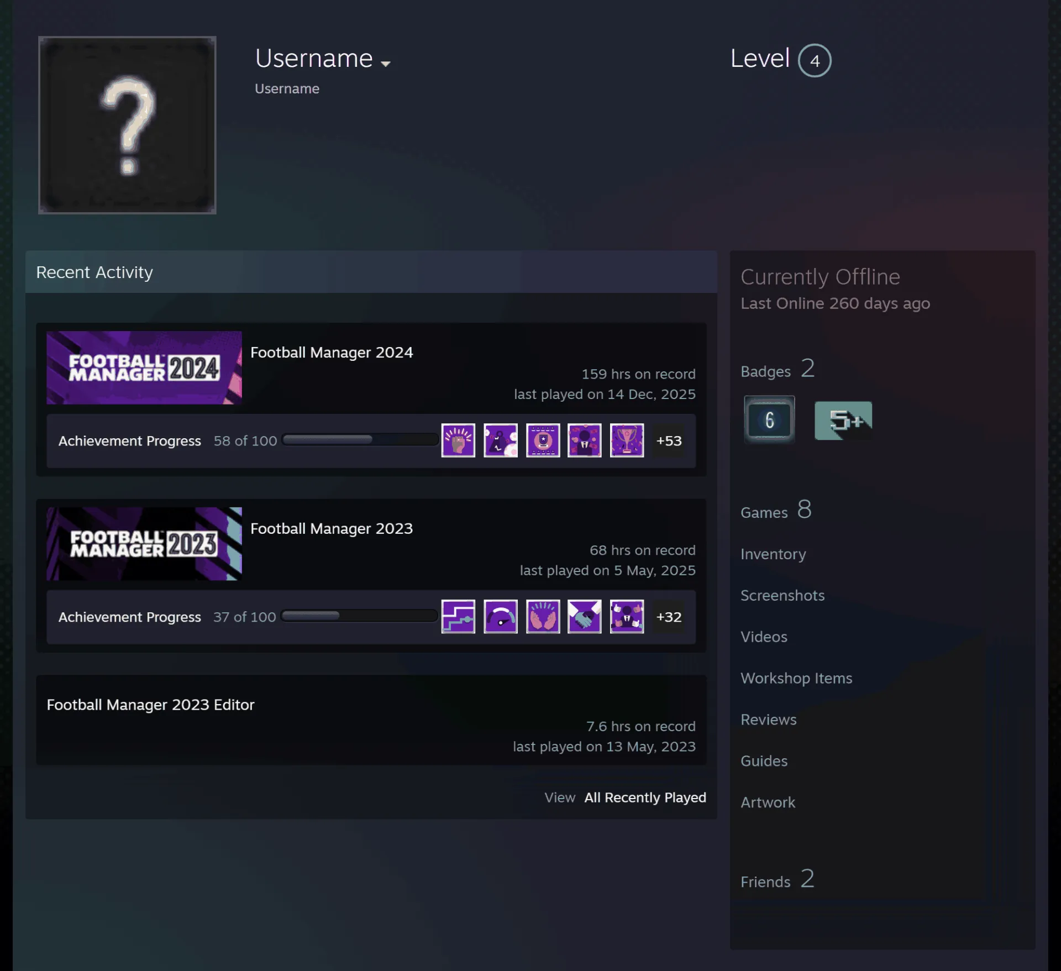Click the suited manager achievement icon in FM 2023 row
This screenshot has width=1061, height=971.
(x=627, y=616)
